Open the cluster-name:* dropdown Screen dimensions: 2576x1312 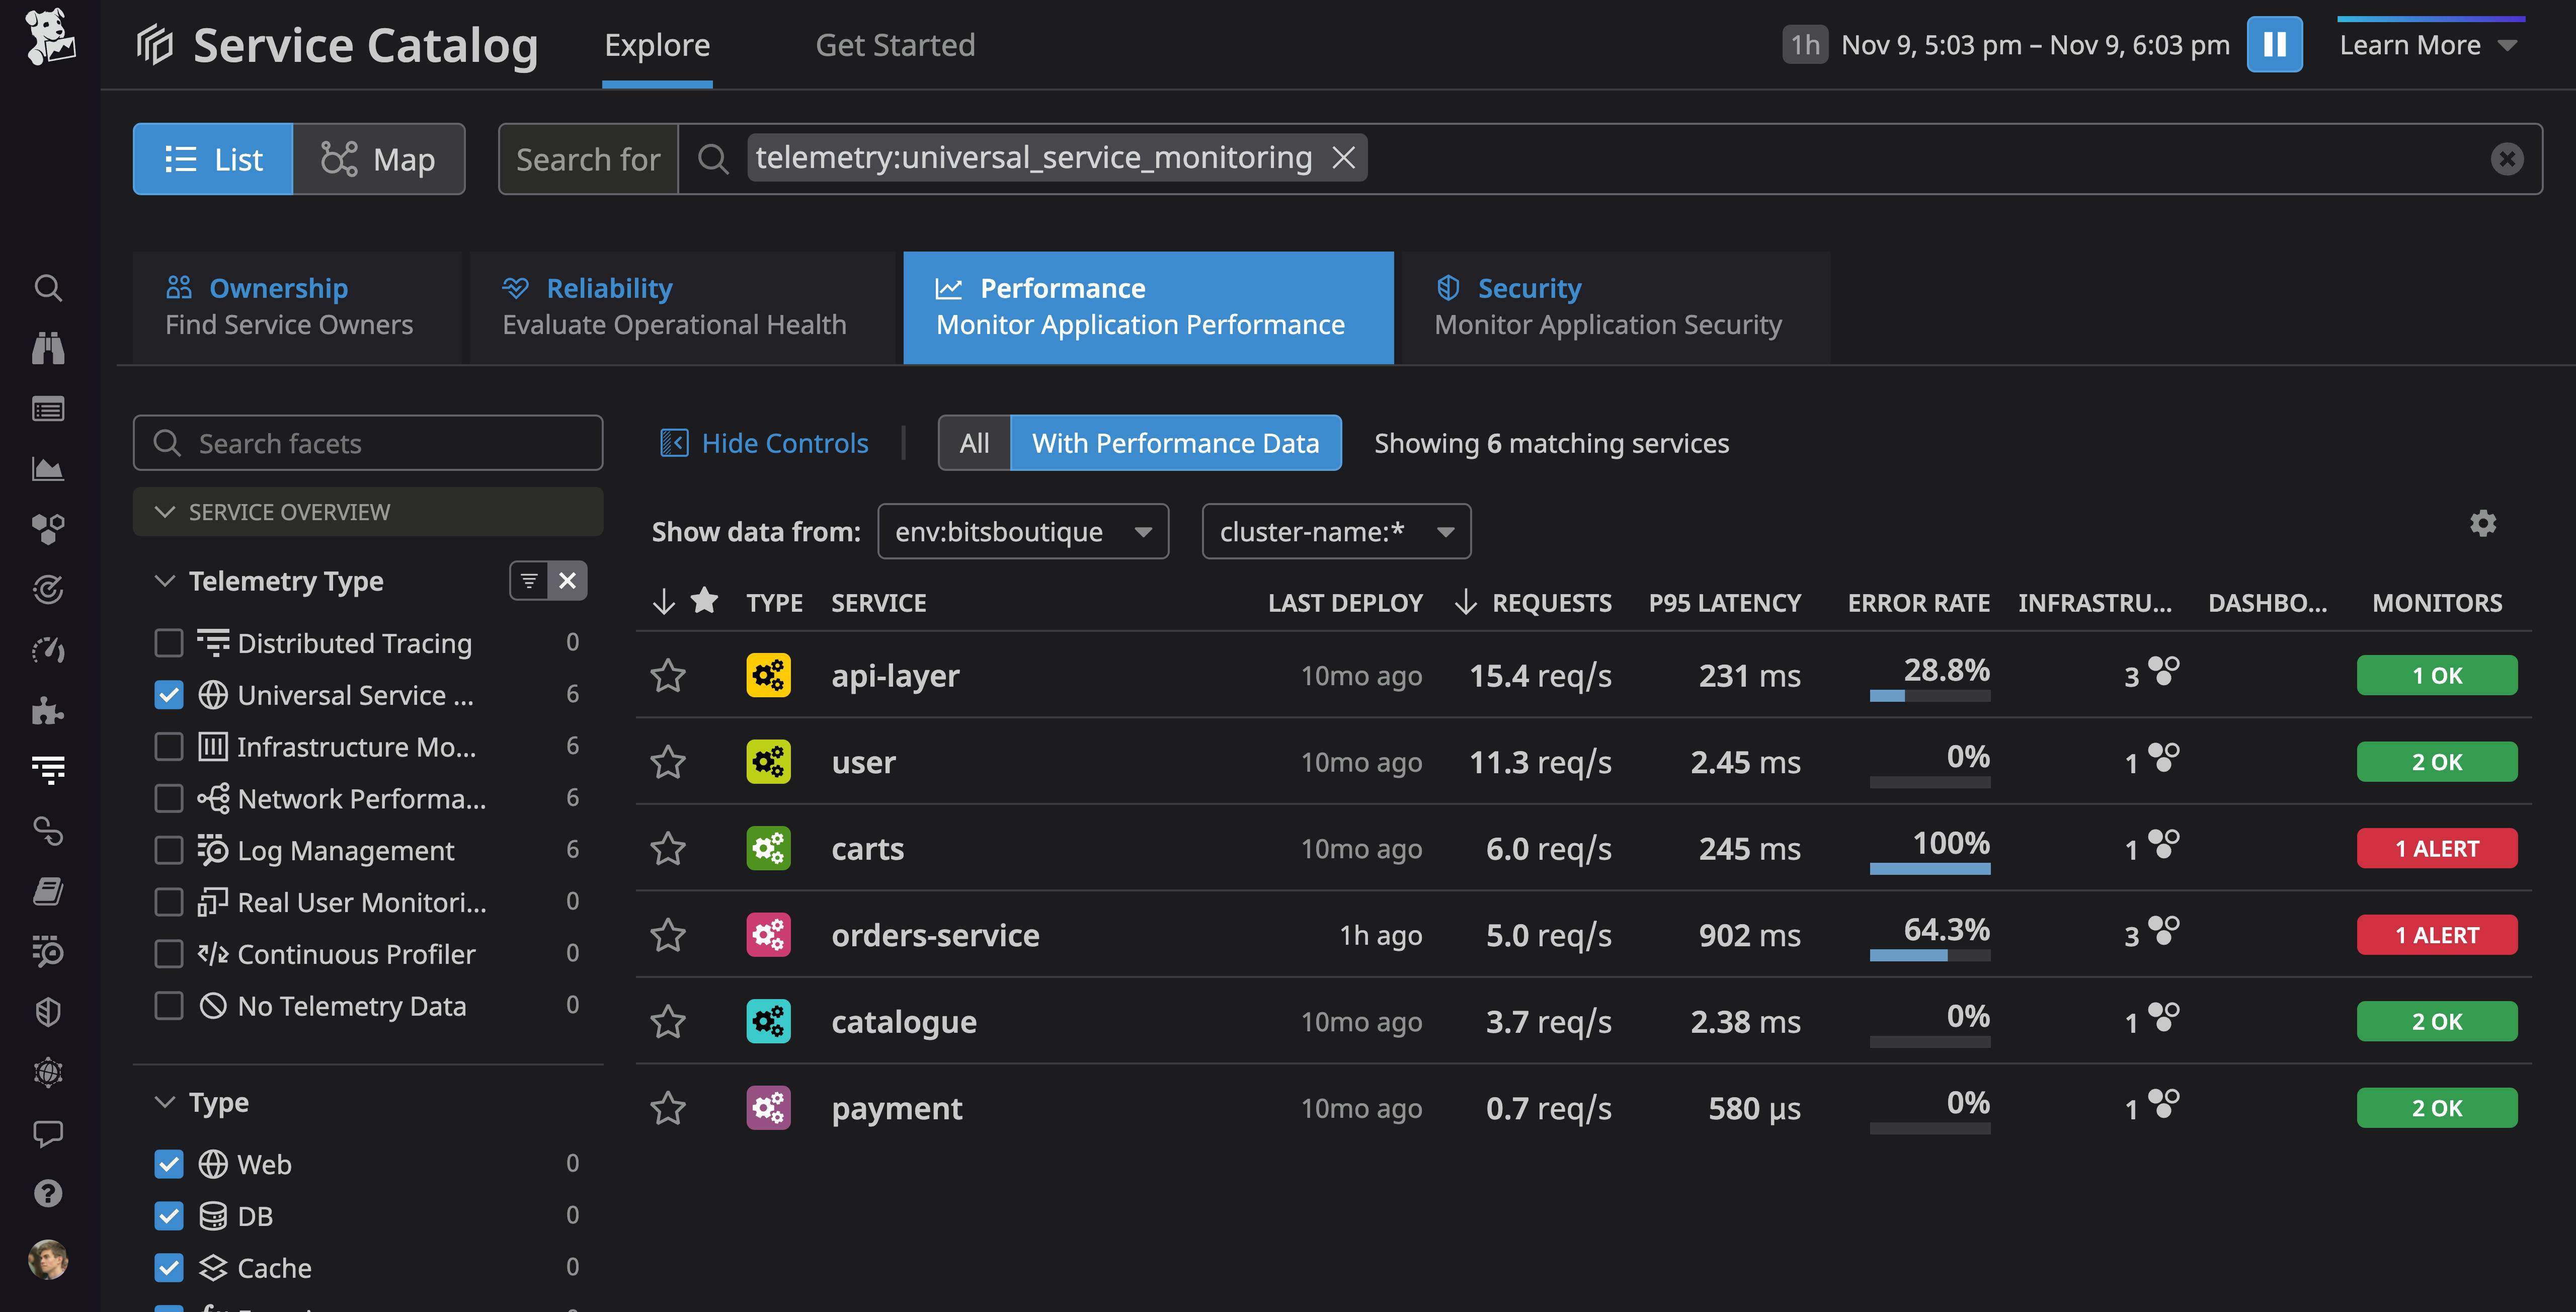click(x=1336, y=531)
